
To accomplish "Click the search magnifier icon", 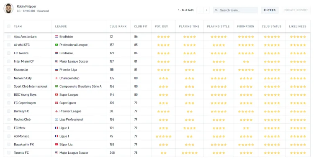I will [x=216, y=10].
